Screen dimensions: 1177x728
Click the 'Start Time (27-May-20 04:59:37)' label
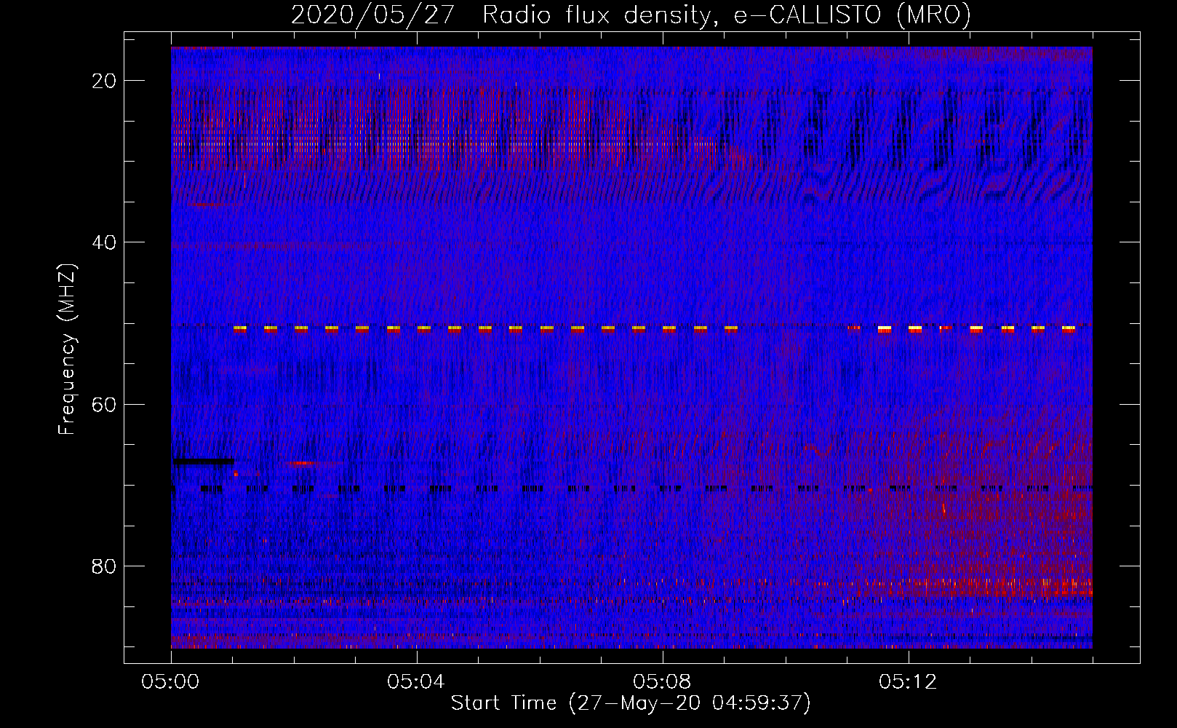click(x=631, y=703)
